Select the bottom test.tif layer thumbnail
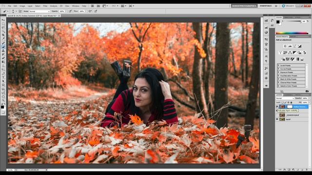Viewport: 312px width, 175px height. tap(282, 119)
